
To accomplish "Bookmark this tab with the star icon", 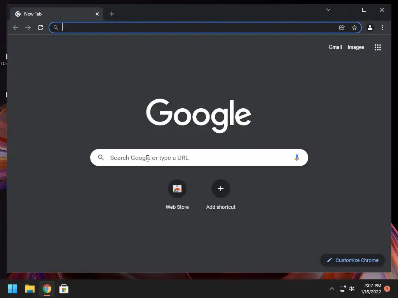I will (354, 28).
